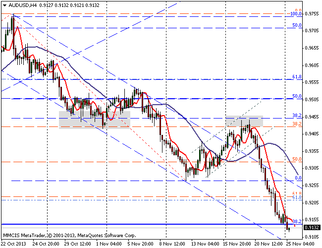Click the 1 Nov 04:00 time label
This screenshot has height=248, width=322.
pos(109,244)
